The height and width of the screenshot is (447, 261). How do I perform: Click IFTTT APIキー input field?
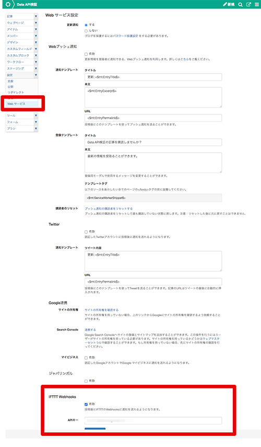coord(153,420)
